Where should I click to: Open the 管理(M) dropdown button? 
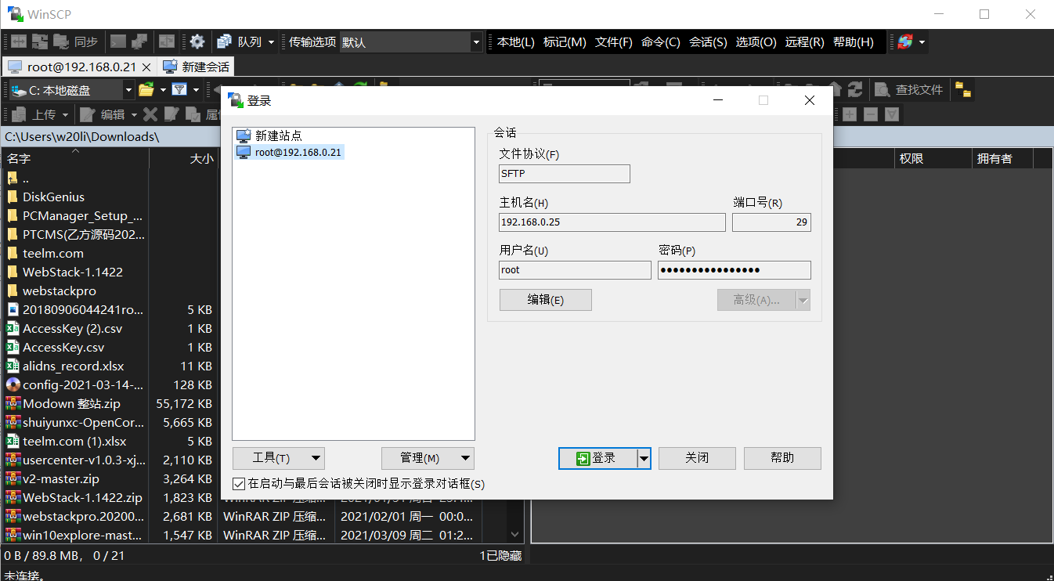point(428,458)
